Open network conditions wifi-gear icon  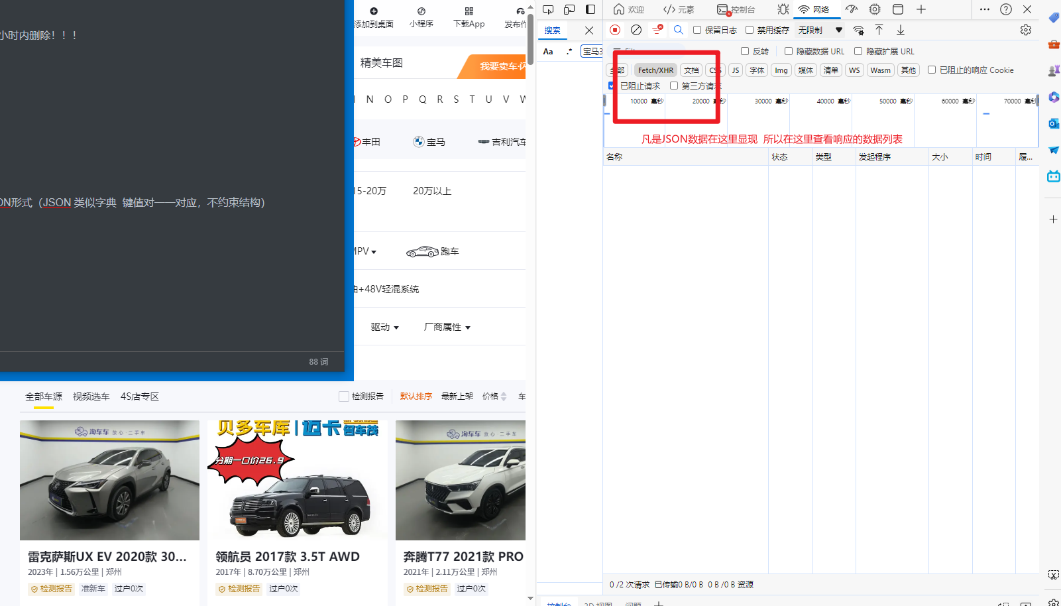click(858, 30)
